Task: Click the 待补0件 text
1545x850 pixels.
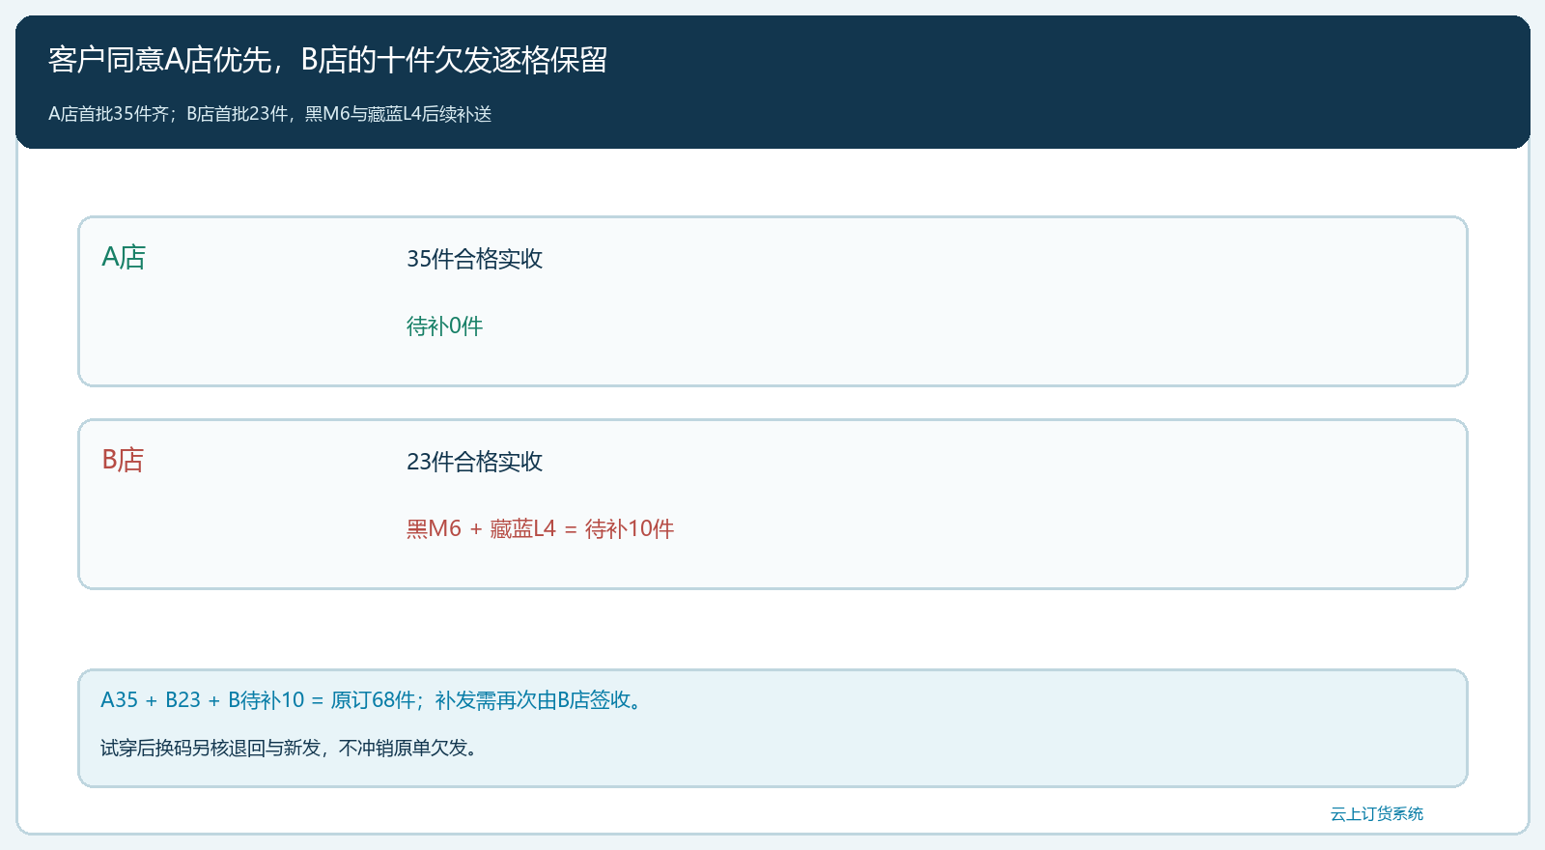Action: tap(444, 326)
